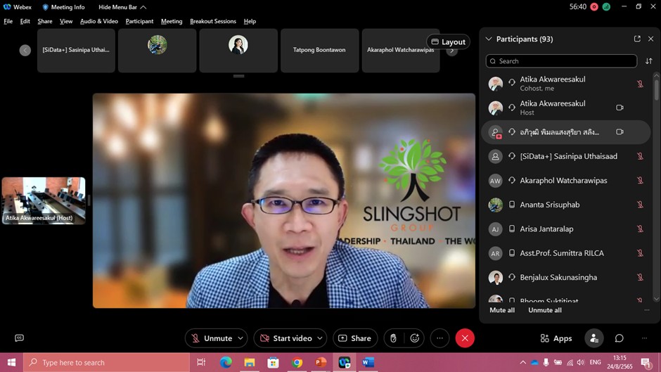Viewport: 661px width, 372px height.
Task: Unmute your microphone
Action: [x=211, y=338]
